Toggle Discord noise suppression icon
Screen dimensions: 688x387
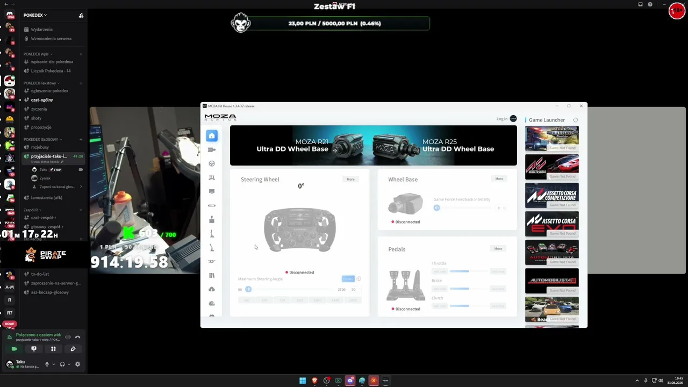point(68,338)
